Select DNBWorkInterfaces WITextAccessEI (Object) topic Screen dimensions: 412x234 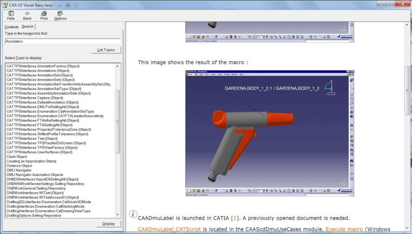click(x=43, y=197)
